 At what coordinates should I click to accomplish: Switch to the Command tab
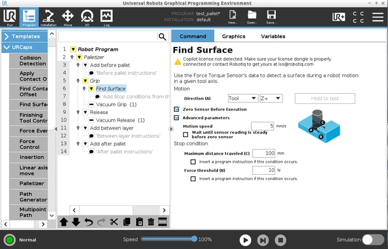click(x=193, y=36)
